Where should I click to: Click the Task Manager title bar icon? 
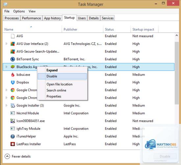tap(5, 4)
